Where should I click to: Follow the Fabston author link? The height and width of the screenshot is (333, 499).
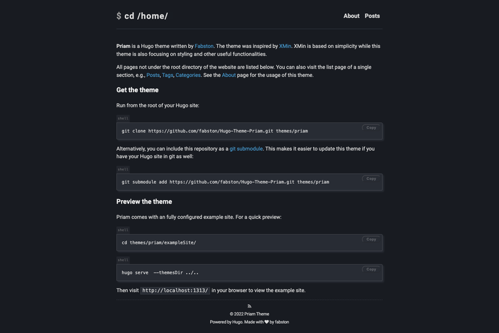204,46
